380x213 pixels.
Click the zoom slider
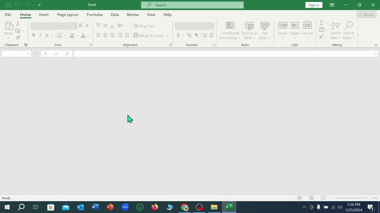coord(349,198)
